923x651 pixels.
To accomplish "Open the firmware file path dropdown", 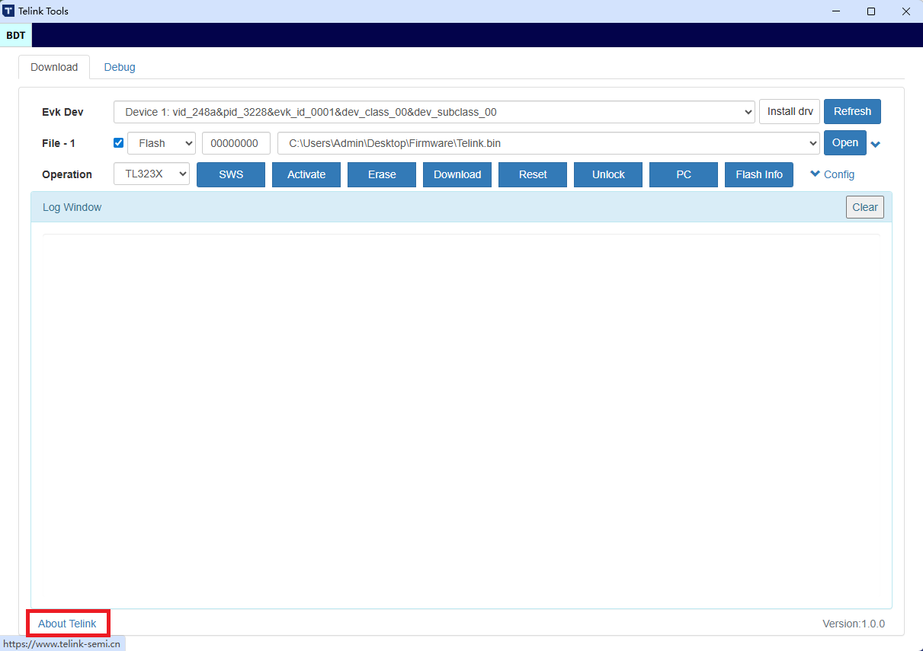I will tap(548, 143).
